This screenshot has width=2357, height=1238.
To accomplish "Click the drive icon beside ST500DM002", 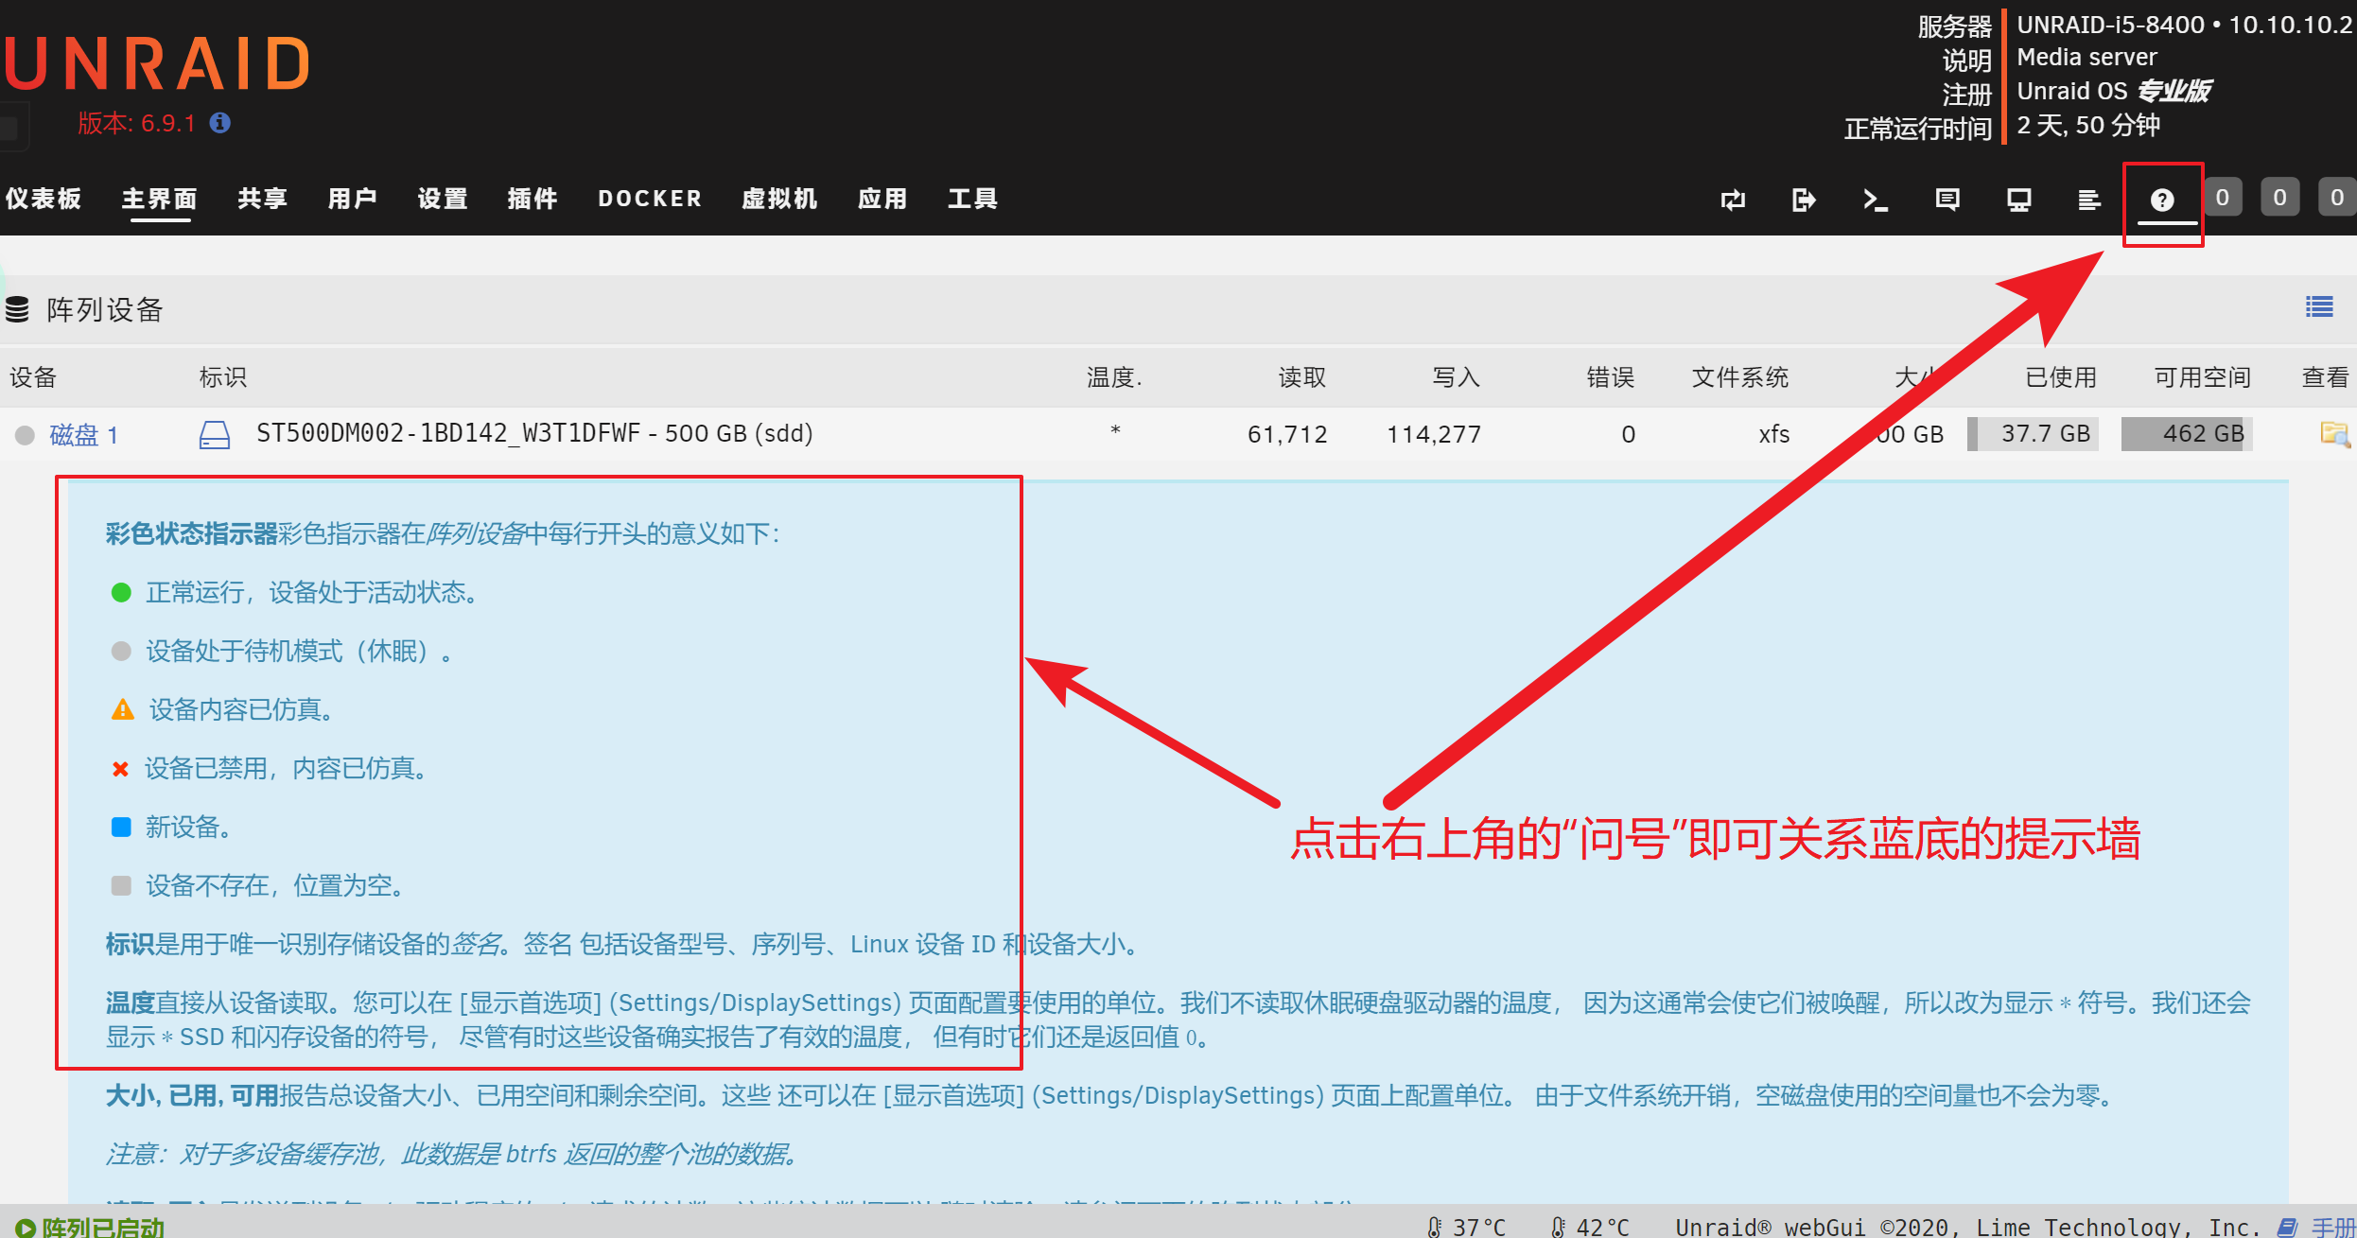I will pos(215,435).
